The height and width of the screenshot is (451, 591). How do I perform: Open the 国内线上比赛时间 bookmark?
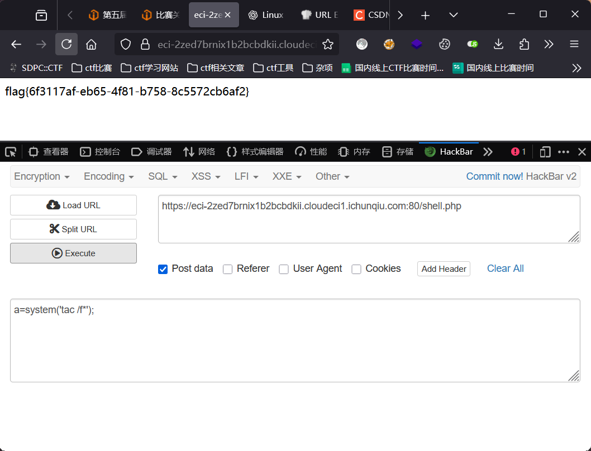[x=493, y=68]
